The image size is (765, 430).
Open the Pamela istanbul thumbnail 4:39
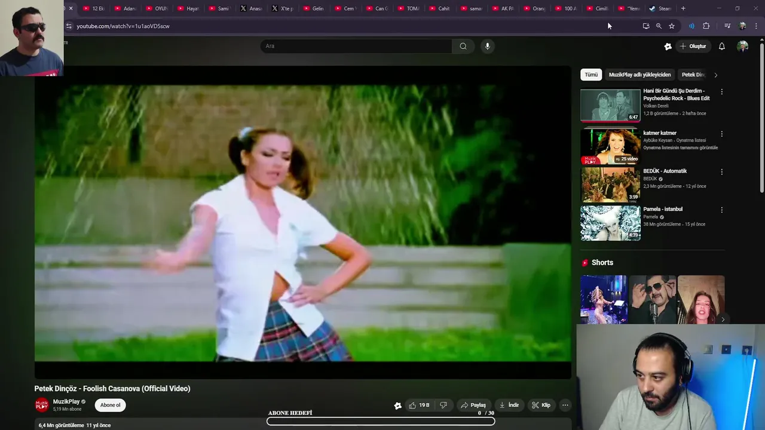[610, 223]
